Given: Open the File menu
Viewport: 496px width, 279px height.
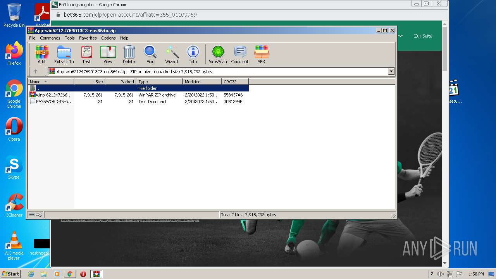Looking at the screenshot, I should point(32,38).
